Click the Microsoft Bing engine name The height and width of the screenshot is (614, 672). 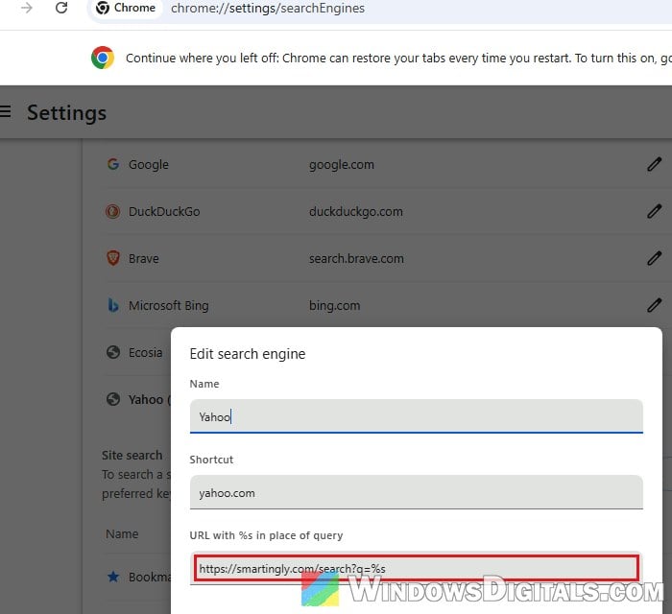click(x=168, y=306)
